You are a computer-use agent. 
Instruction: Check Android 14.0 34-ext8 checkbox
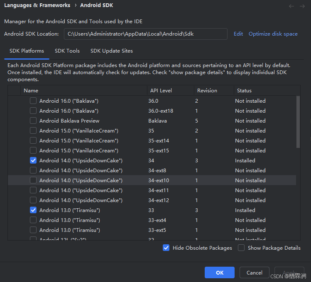33,170
